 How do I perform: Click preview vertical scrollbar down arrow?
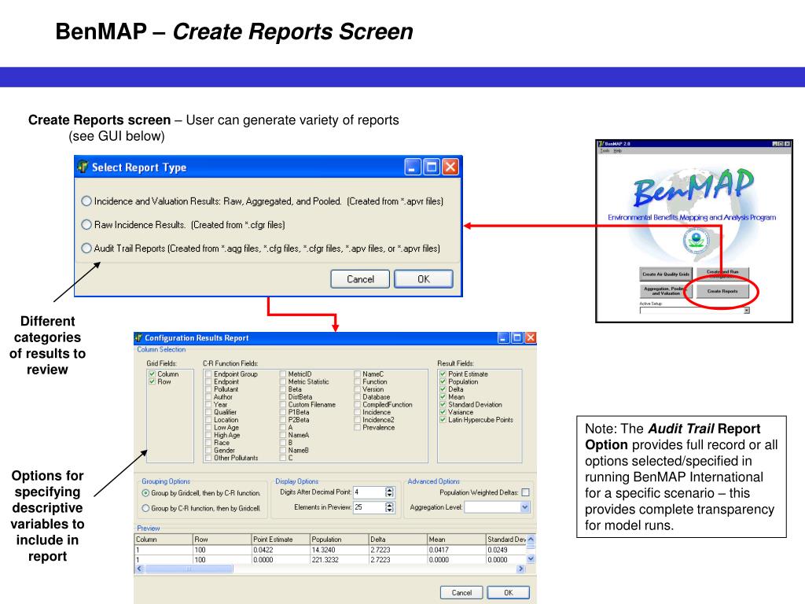coord(531,559)
